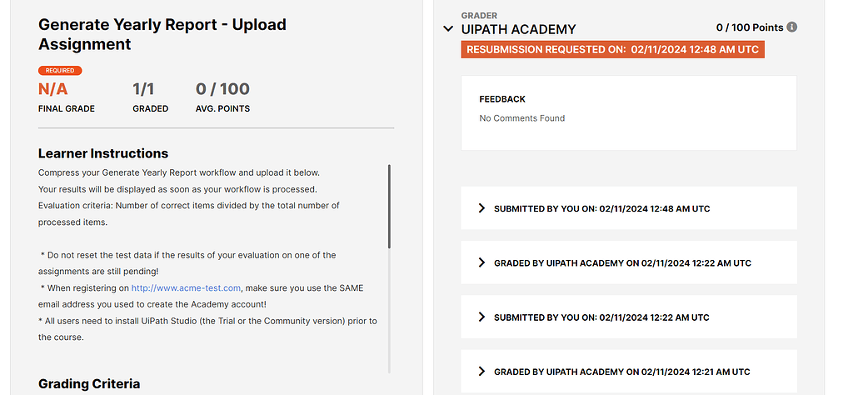Click the 1/1 graded count

(x=143, y=89)
